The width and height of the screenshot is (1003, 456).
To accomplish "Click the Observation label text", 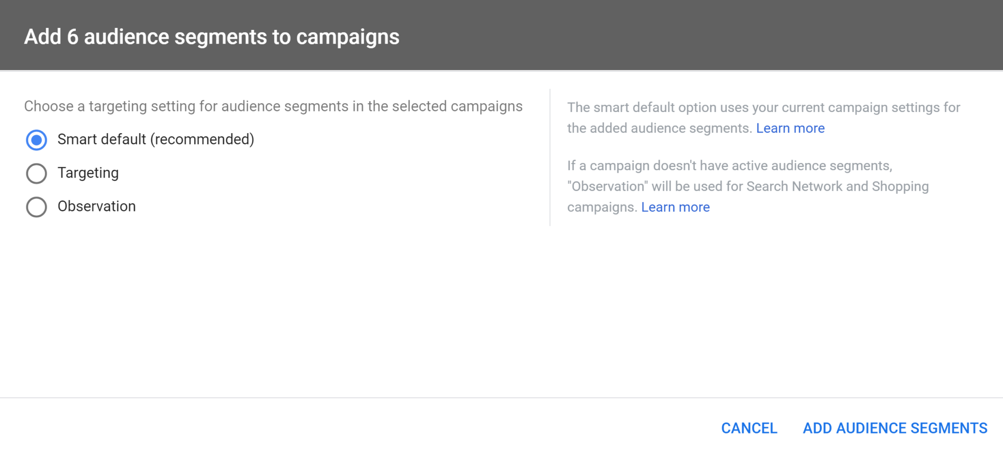I will coord(96,206).
